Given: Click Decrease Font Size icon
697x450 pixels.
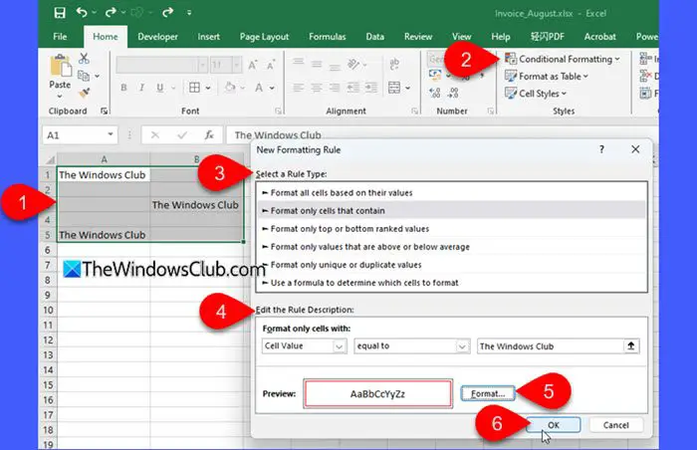Looking at the screenshot, I should 270,66.
